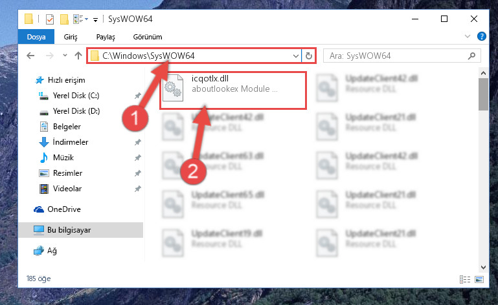Click the Properties quick access icon
This screenshot has width=498, height=305.
coord(50,19)
